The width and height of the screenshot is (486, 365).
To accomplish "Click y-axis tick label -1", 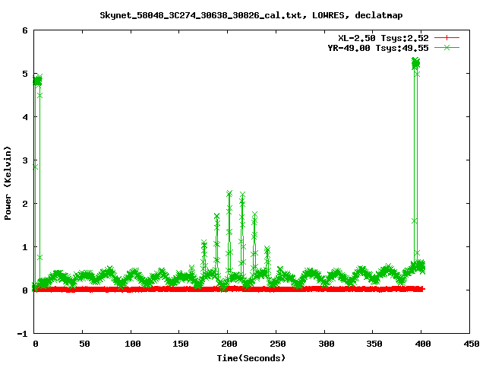I will click(22, 334).
